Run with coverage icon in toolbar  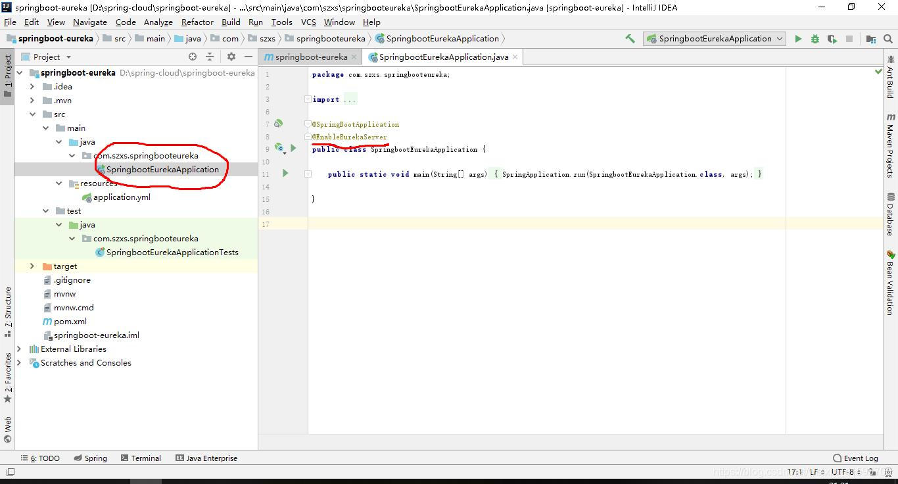tap(832, 39)
